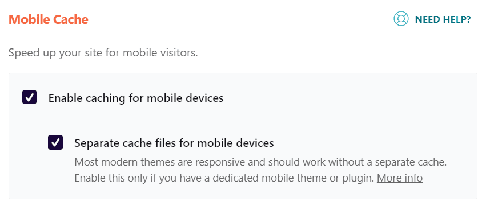Click the 'Enable this only if' help text
Image resolution: width=490 pixels, height=214 pixels.
coord(224,178)
